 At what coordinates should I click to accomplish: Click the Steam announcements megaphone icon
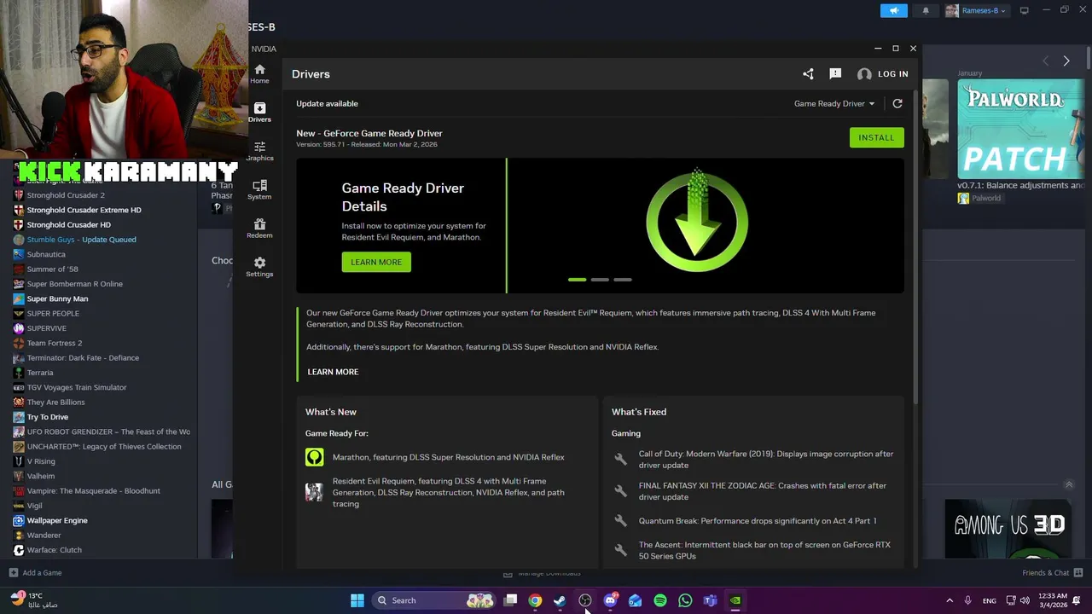pyautogui.click(x=894, y=10)
